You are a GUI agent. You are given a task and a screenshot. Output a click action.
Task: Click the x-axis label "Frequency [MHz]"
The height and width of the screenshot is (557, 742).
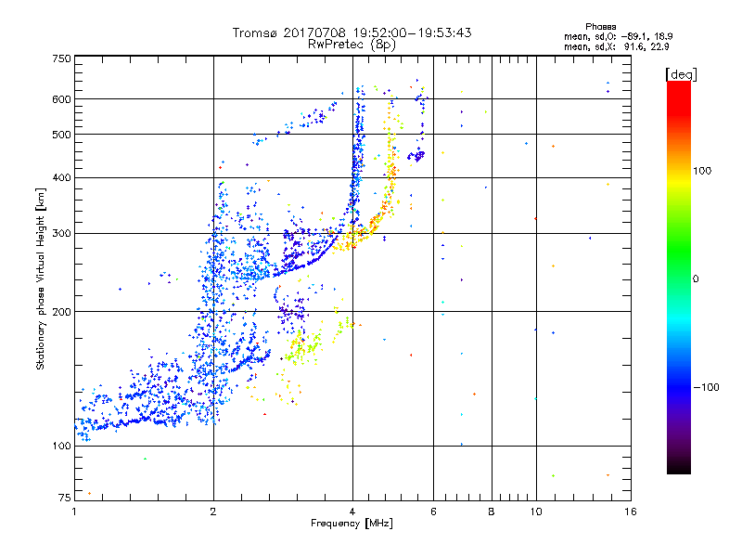[352, 524]
